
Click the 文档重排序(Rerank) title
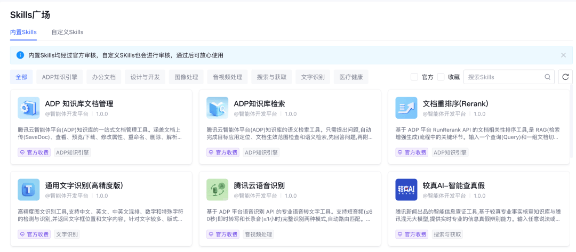pyautogui.click(x=455, y=104)
